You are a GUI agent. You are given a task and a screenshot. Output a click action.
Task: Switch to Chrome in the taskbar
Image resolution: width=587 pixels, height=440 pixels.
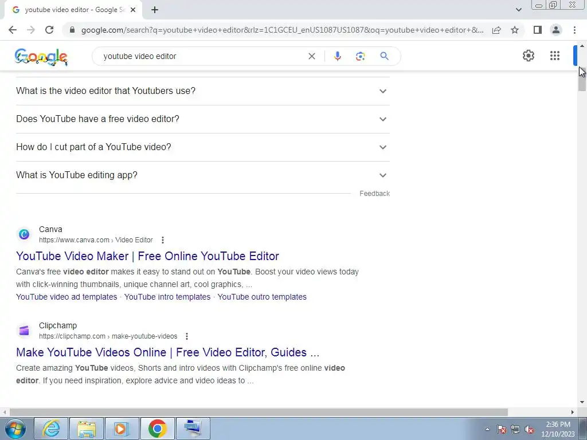point(157,429)
